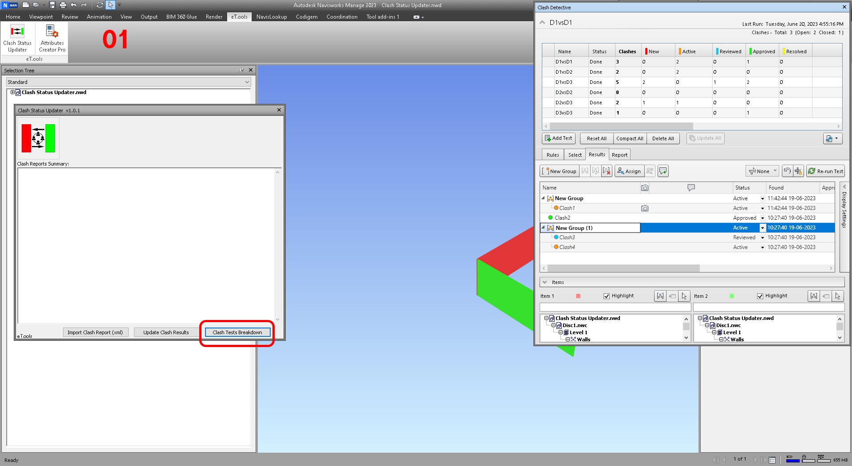Click the camera viewpoint icon on Clash1 row
The height and width of the screenshot is (466, 852).
(645, 208)
